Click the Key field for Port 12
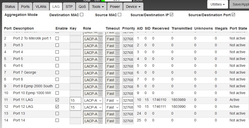Screen dimensions: 249x128 click(75, 107)
